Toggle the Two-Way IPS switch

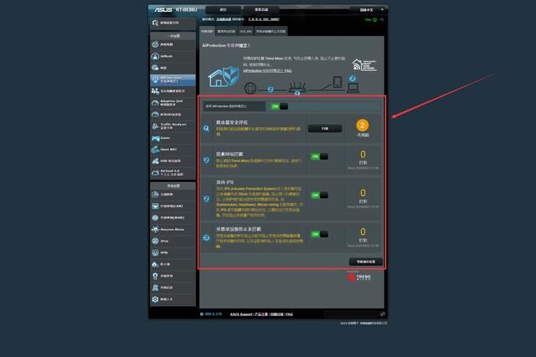pyautogui.click(x=319, y=195)
